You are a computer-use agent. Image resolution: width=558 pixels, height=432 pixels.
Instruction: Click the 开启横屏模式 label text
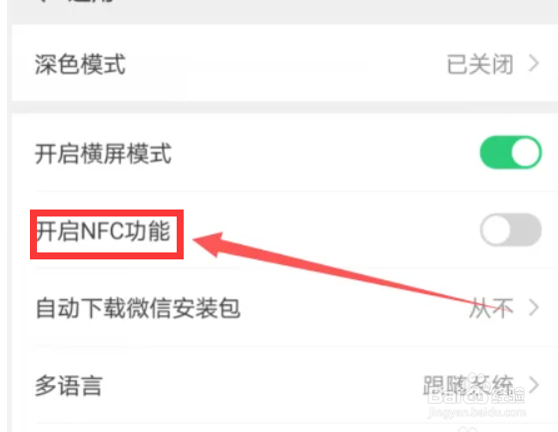click(103, 154)
